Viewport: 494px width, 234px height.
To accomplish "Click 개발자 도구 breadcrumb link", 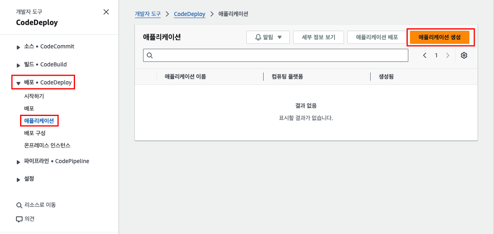I will click(x=148, y=14).
